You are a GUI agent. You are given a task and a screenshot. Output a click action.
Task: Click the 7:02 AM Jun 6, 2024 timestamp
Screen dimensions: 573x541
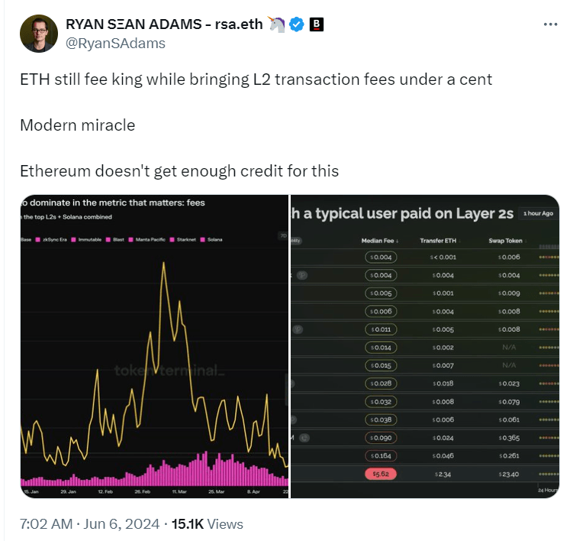(x=90, y=524)
